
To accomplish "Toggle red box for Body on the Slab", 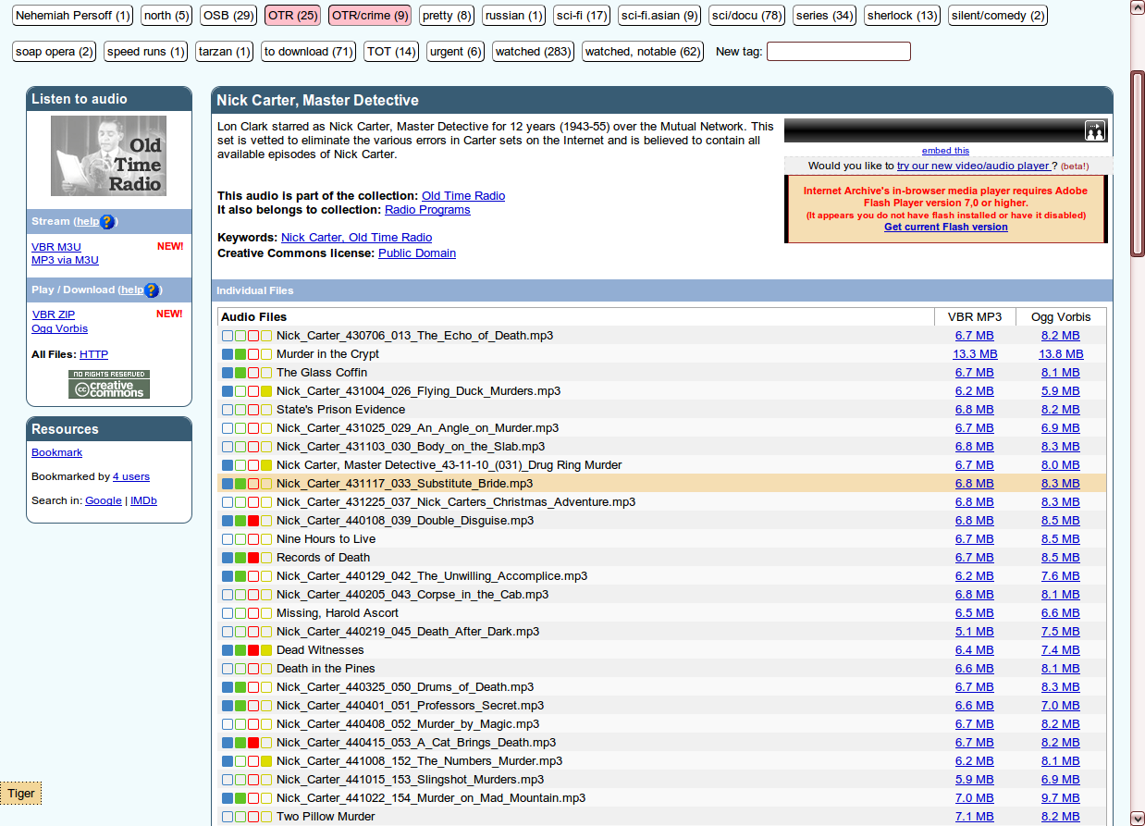I will (x=253, y=447).
